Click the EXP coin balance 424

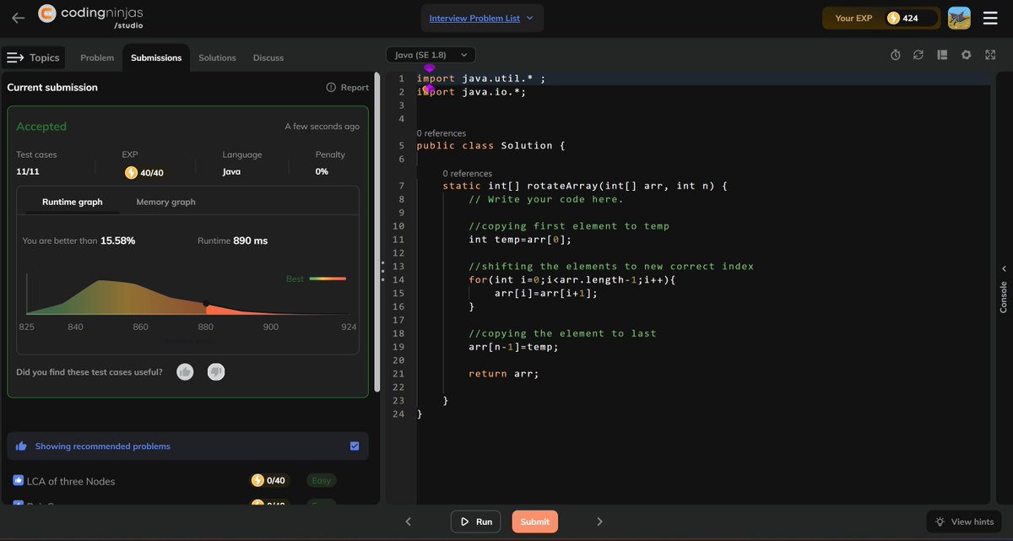click(x=910, y=18)
